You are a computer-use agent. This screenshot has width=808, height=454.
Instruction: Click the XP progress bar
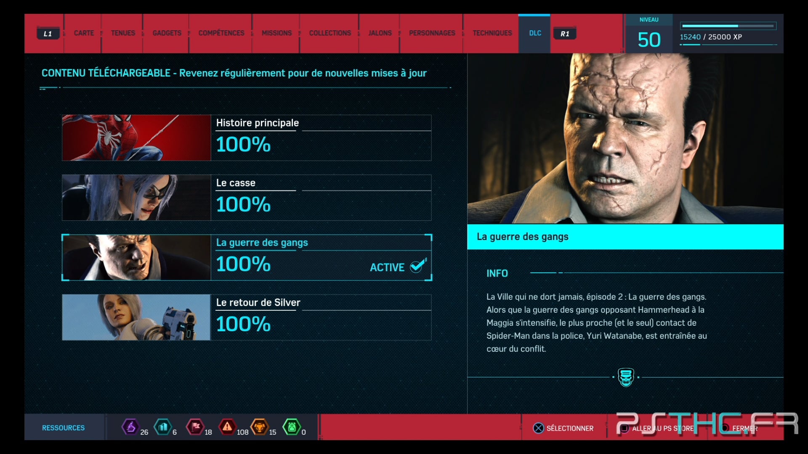point(728,26)
